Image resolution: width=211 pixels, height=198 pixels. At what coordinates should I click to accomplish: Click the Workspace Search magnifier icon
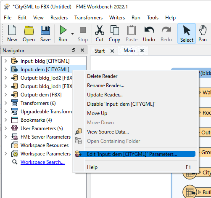pos(15,162)
